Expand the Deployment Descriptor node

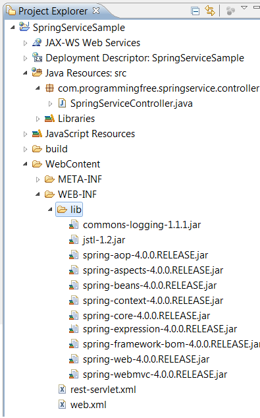[25, 58]
